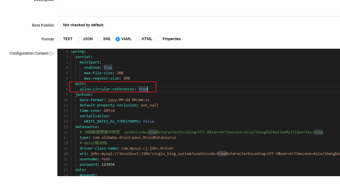The image size is (340, 192).
Task: Select the TEXT format option
Action: click(x=60, y=39)
